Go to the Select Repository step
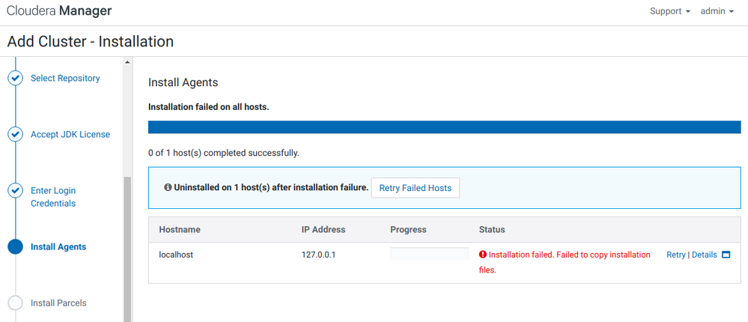 [x=65, y=78]
